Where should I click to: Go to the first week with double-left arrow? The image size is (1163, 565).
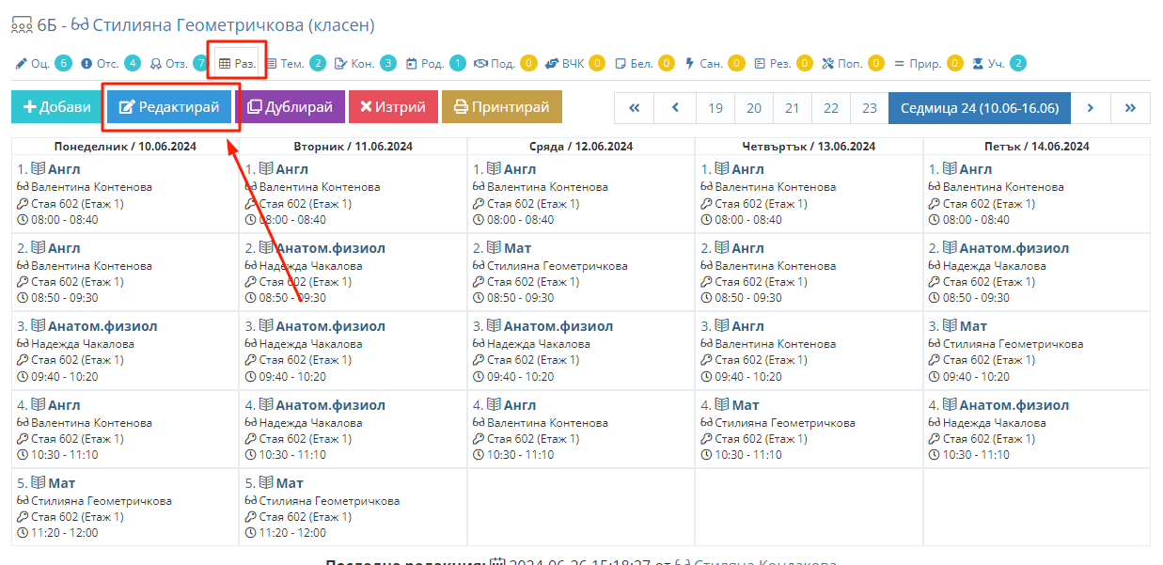[x=635, y=108]
